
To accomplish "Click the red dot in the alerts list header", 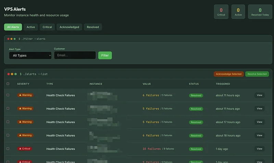I will 8,74.
